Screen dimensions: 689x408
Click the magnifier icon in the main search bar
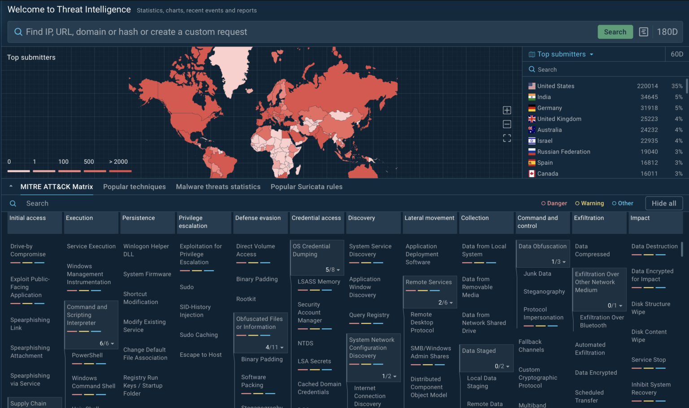18,32
